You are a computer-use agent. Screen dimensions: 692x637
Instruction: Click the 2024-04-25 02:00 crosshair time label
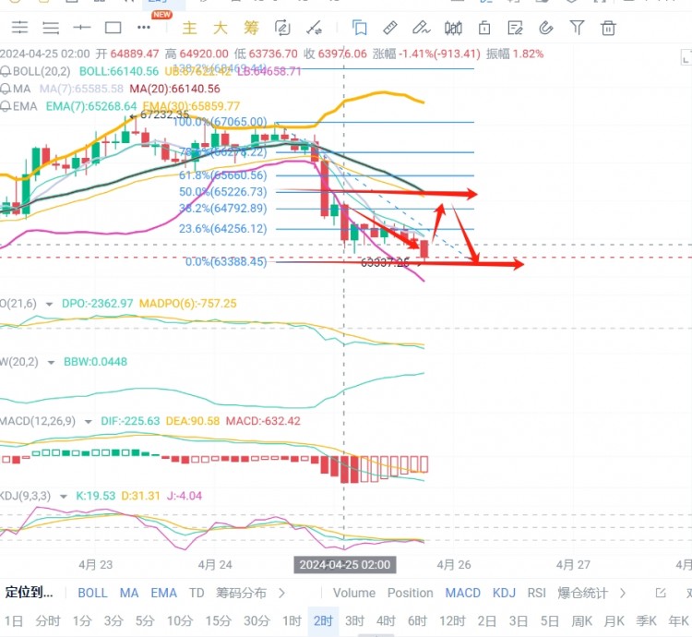tap(345, 565)
